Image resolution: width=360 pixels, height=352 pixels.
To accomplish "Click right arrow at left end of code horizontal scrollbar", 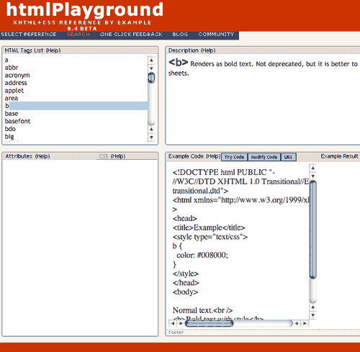I will [x=181, y=323].
